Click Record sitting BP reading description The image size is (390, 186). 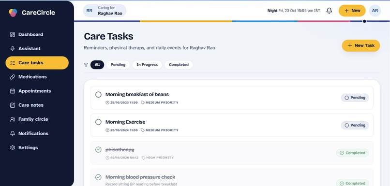point(141,184)
